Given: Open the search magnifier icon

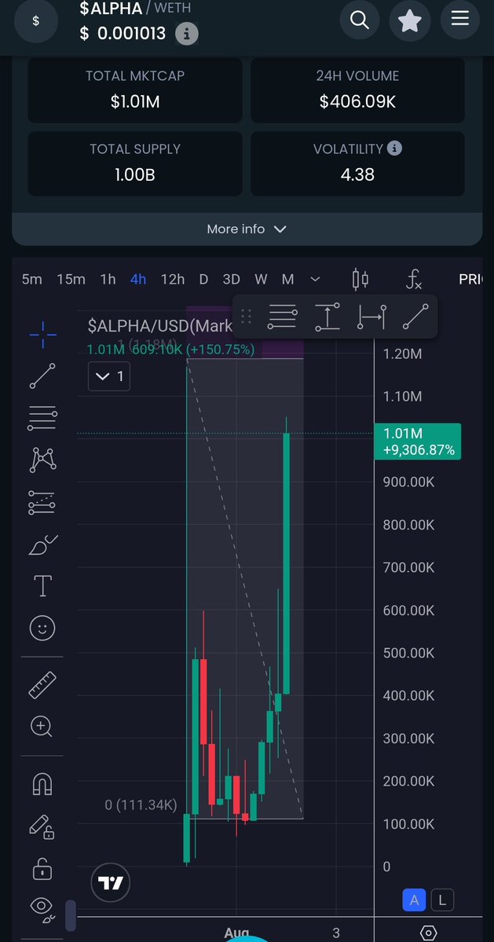Looking at the screenshot, I should pos(360,20).
